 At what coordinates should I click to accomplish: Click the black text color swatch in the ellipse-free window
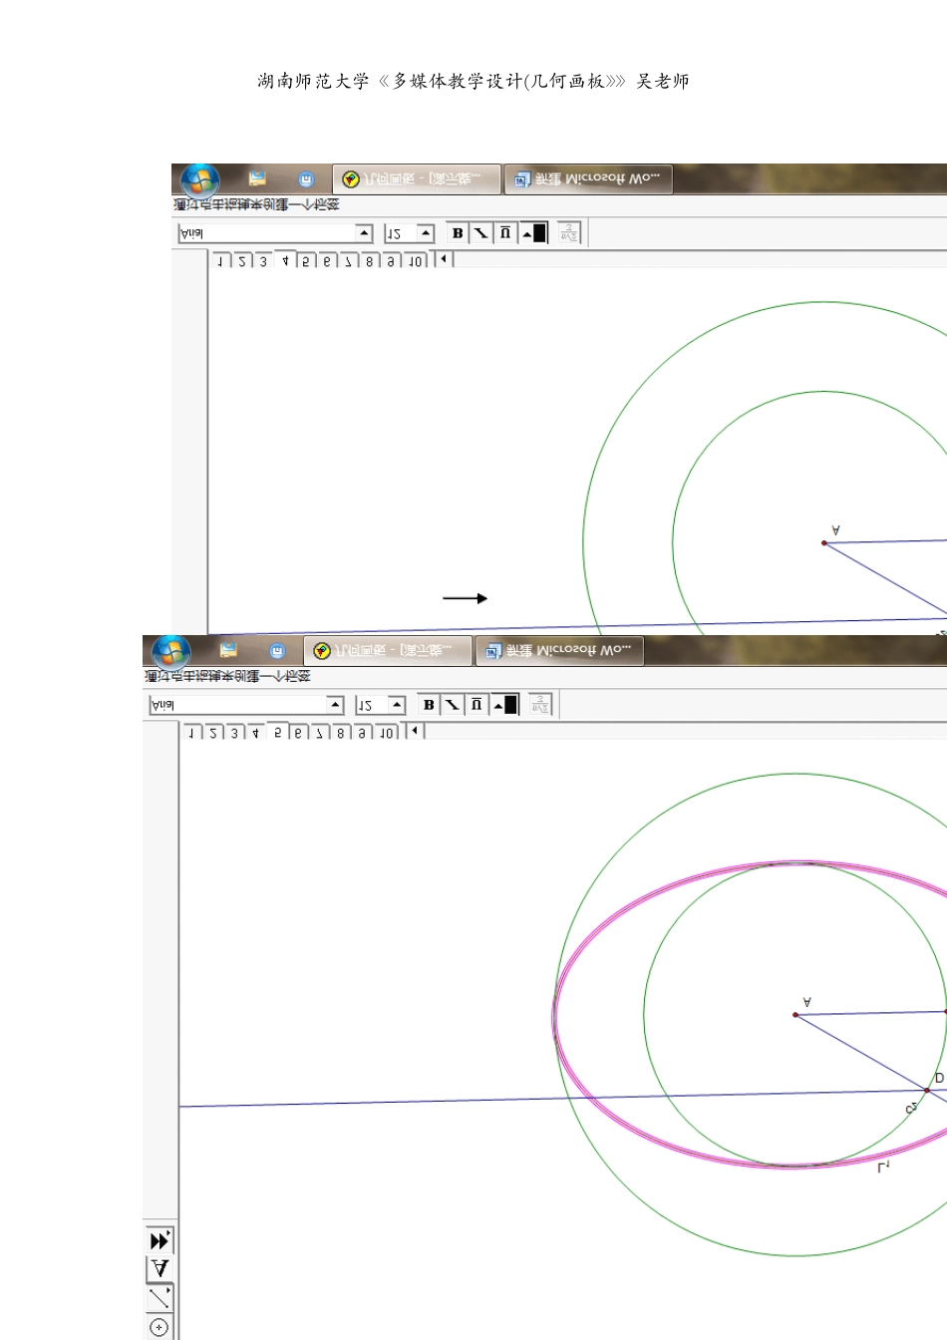[540, 233]
